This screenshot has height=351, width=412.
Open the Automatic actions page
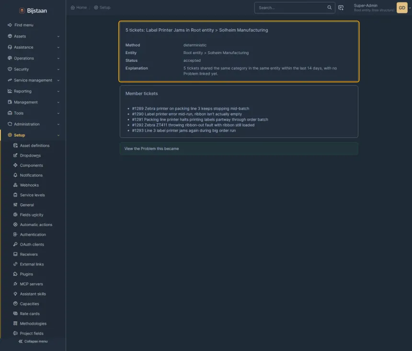point(36,225)
